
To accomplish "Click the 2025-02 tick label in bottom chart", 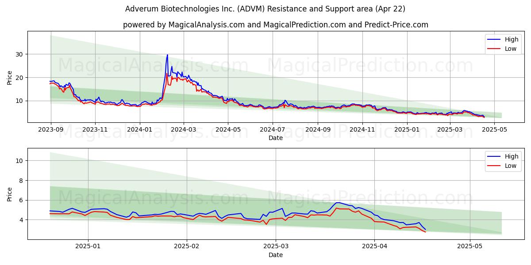I will 187,246.
